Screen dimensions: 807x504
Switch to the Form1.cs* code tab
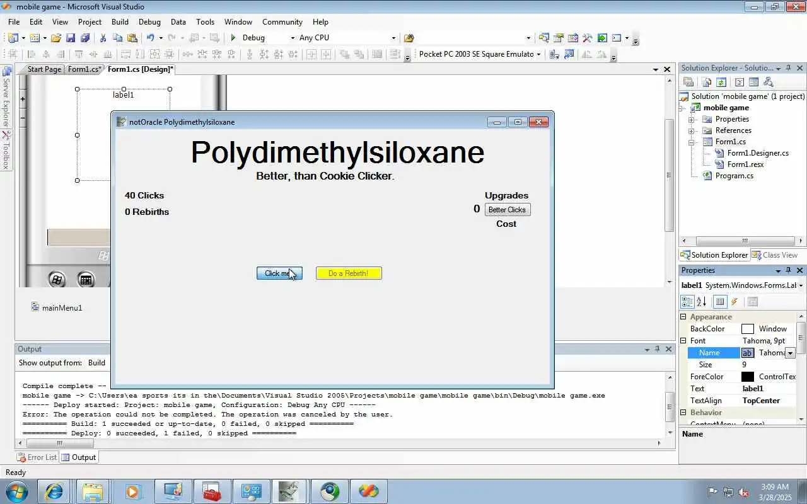84,69
